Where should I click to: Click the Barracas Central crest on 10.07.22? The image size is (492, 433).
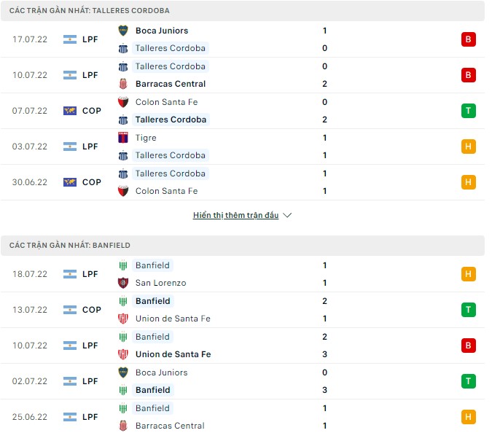tap(123, 84)
